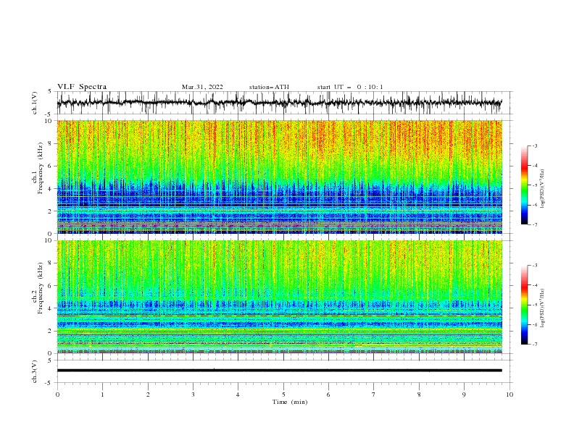Image resolution: width=574 pixels, height=443 pixels.
Task: Select the date text "Mar.31, 2022"
Action: point(202,87)
